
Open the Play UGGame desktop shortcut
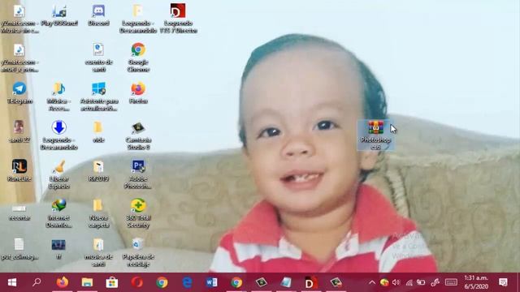point(59,15)
